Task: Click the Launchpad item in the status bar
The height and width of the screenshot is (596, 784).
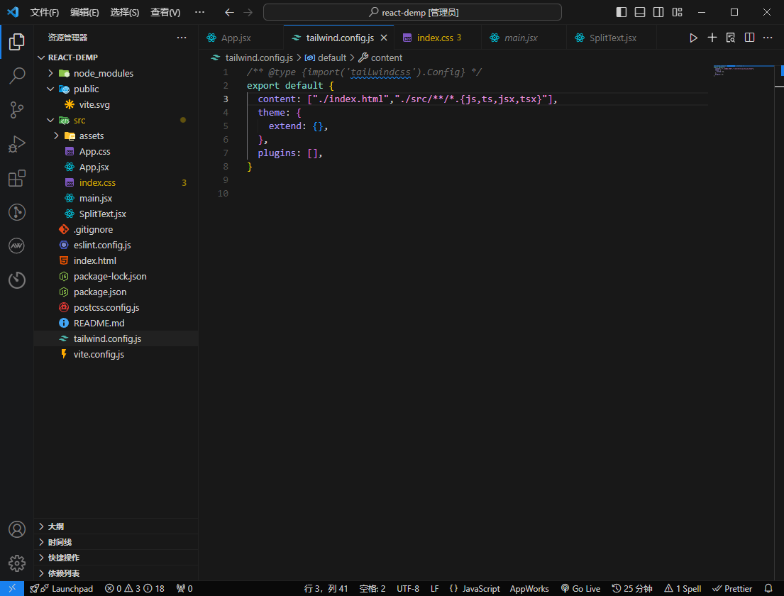Action: tap(62, 588)
